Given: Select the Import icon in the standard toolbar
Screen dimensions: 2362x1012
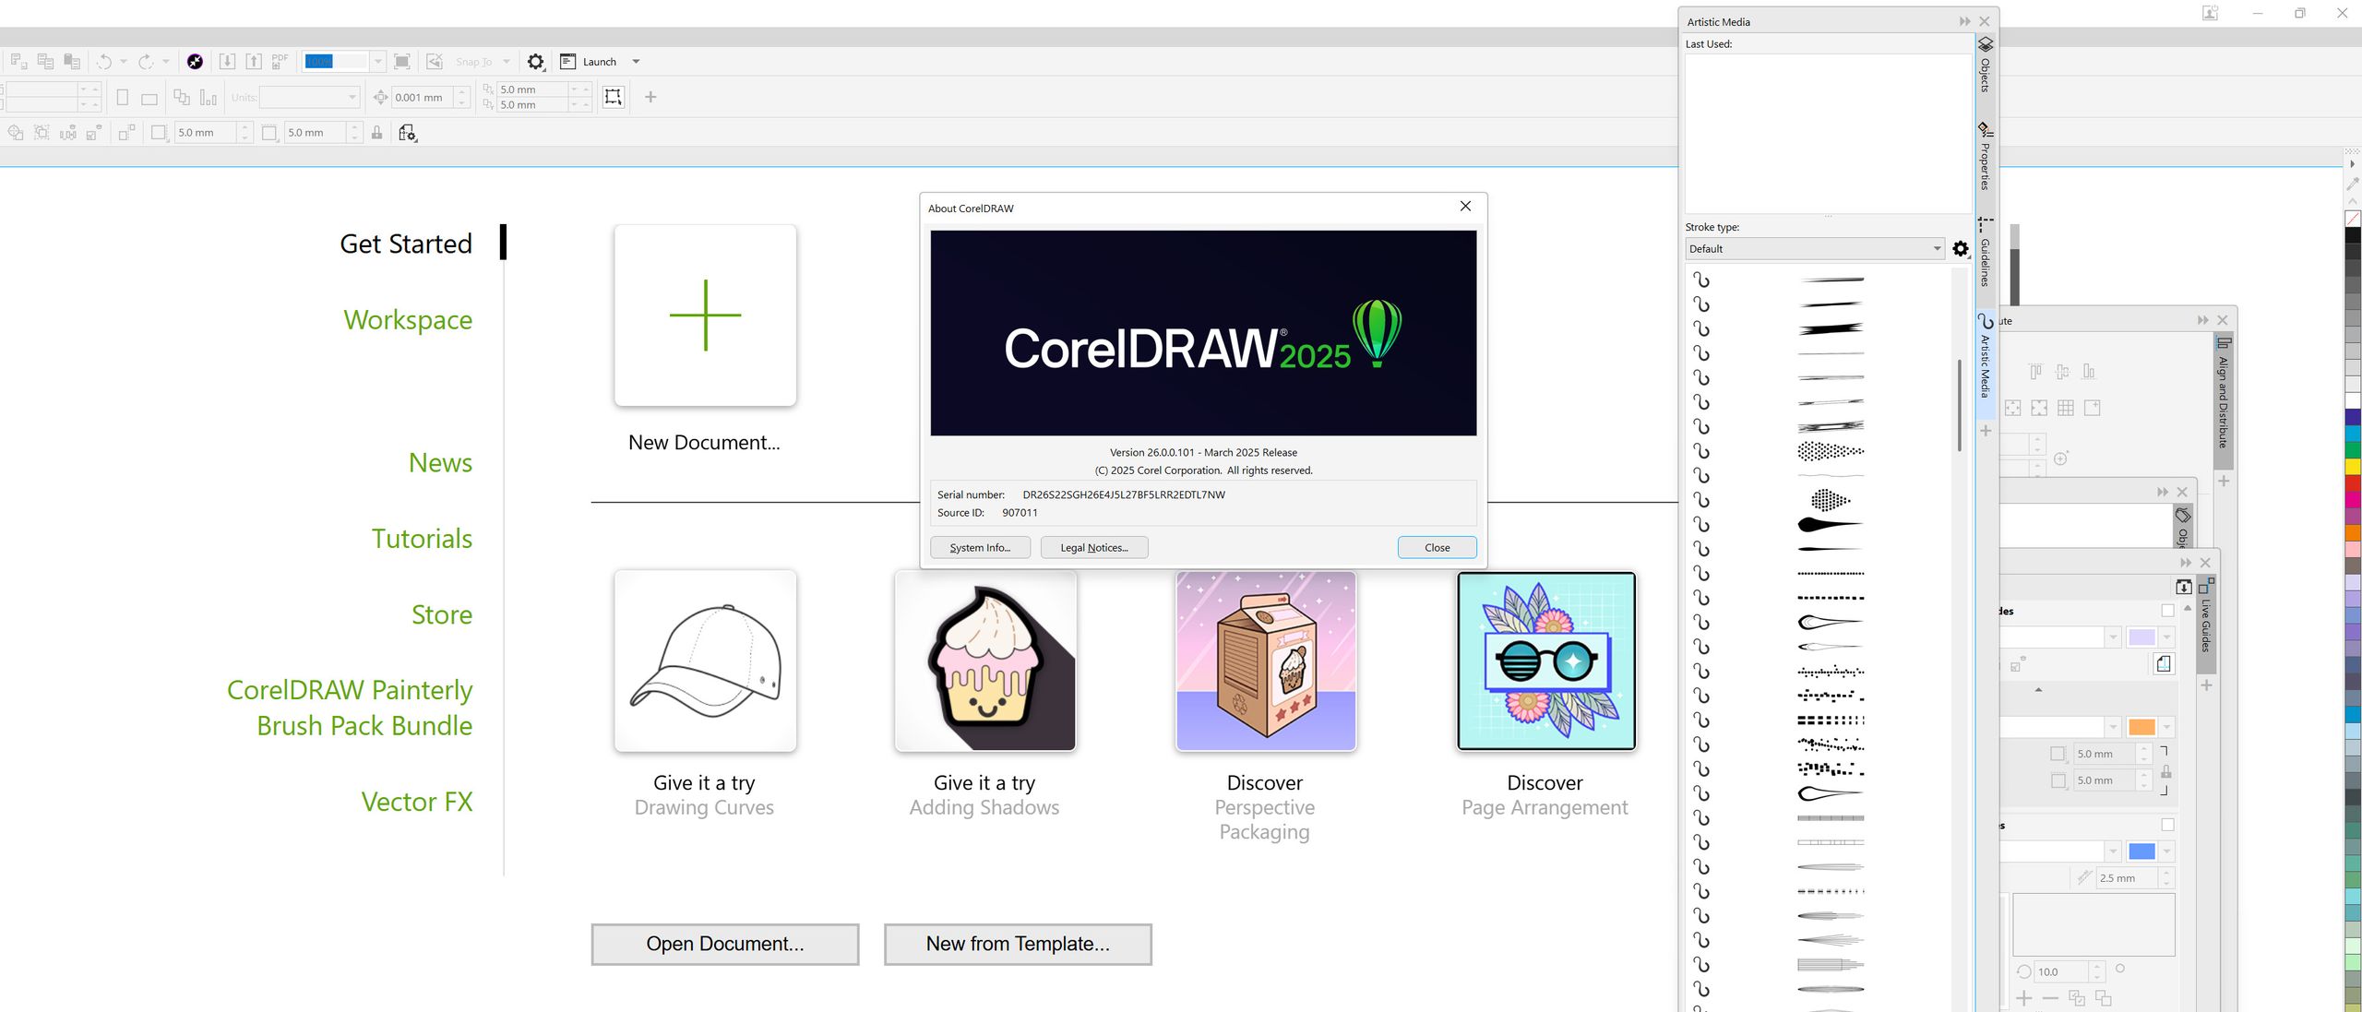Looking at the screenshot, I should [227, 61].
